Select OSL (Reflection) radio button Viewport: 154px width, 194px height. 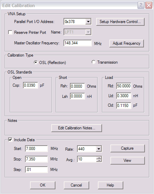36,62
